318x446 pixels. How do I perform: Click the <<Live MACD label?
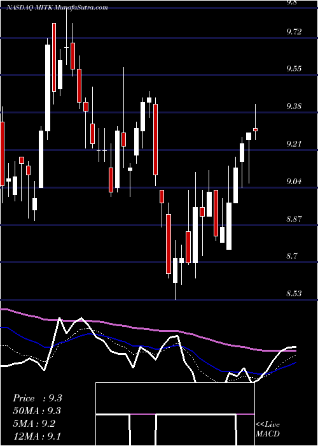point(268,429)
